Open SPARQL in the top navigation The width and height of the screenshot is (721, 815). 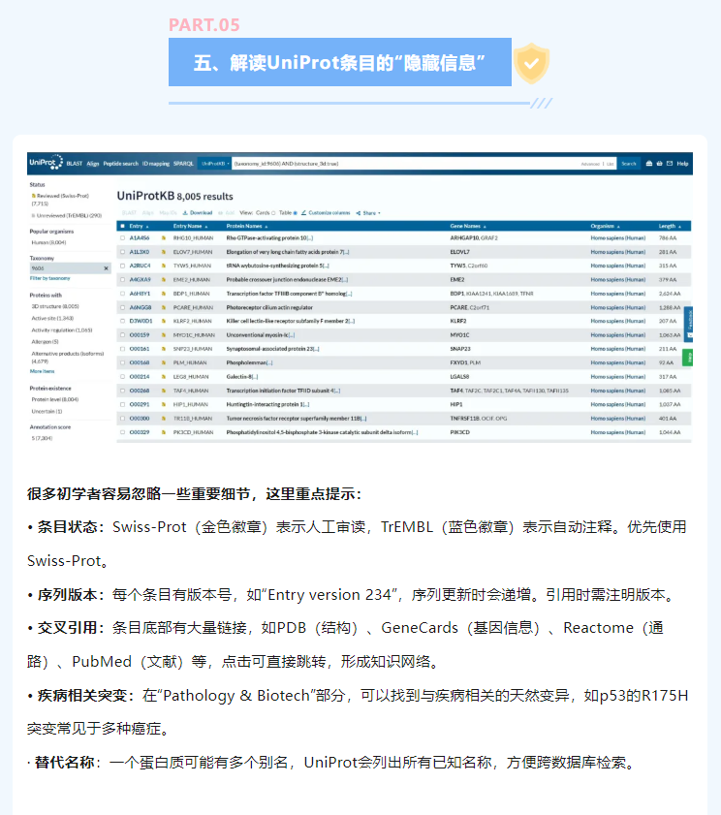(183, 163)
